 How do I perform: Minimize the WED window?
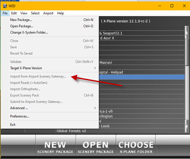160,6
